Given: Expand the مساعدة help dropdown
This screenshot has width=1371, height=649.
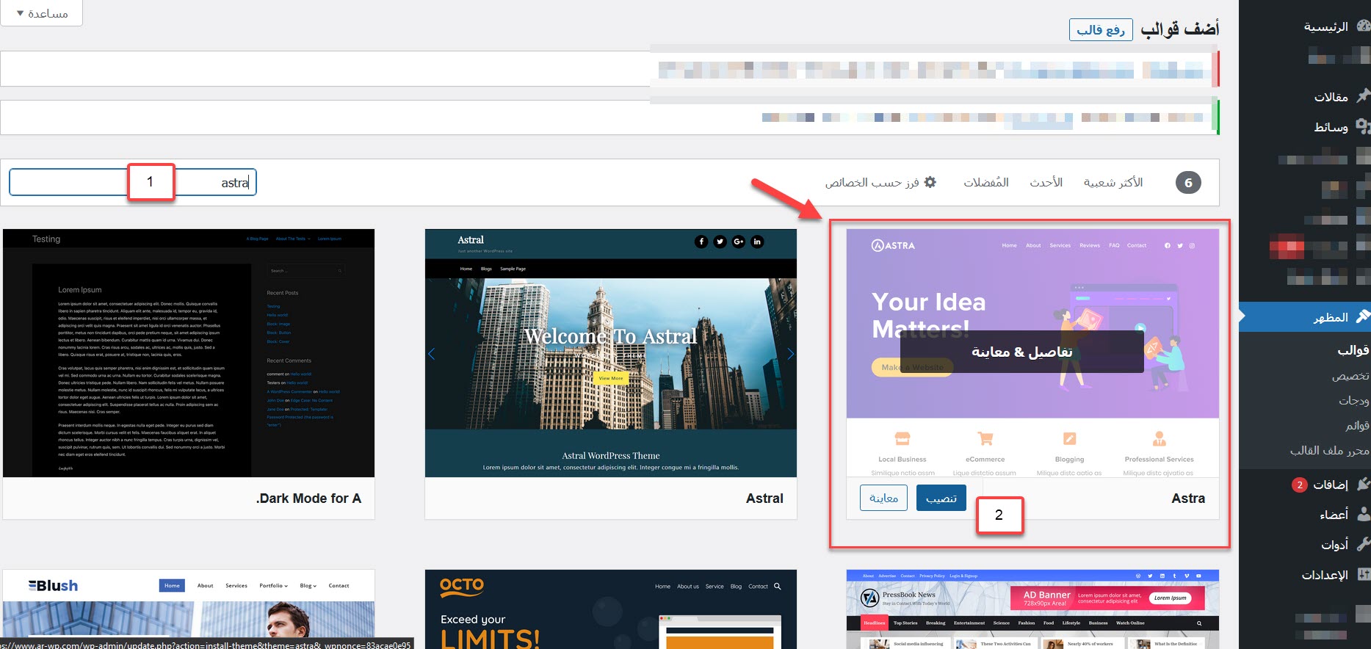Looking at the screenshot, I should (42, 13).
